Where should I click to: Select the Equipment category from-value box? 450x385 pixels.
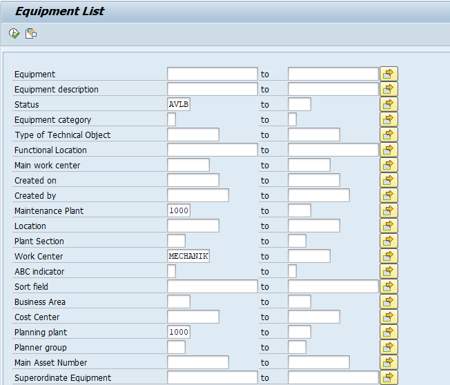click(171, 119)
